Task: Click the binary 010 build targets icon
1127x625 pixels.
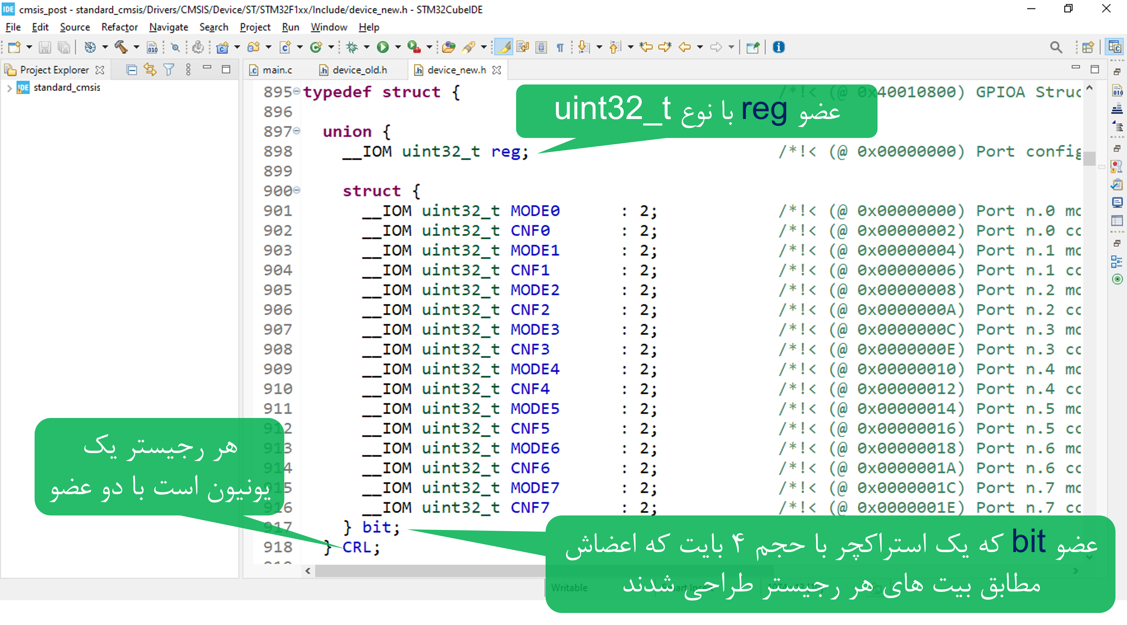Action: (152, 47)
